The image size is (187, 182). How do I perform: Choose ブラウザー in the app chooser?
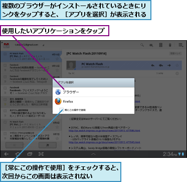[93, 92]
